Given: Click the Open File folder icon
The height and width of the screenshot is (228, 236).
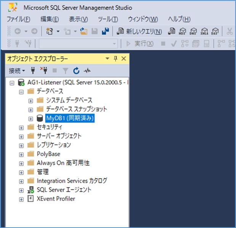Looking at the screenshot, I should coord(83,31).
